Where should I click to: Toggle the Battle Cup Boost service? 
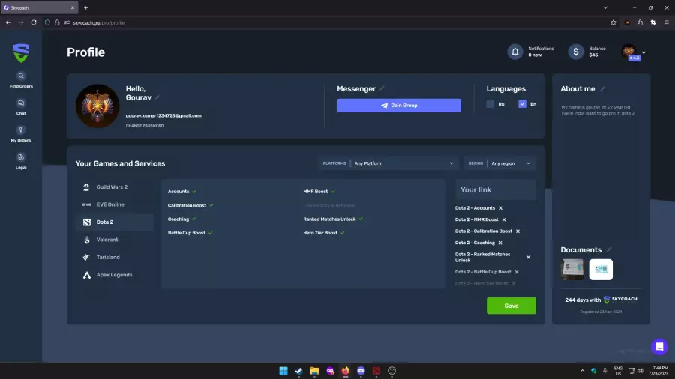(190, 233)
